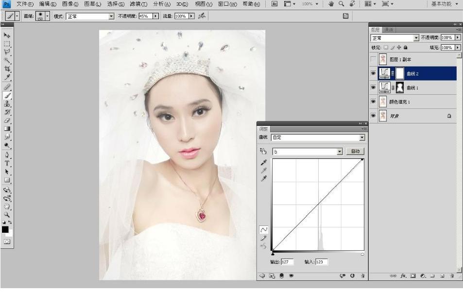Screen dimensions: 463x293
Task: Select the Pen tool
Action: (7, 155)
